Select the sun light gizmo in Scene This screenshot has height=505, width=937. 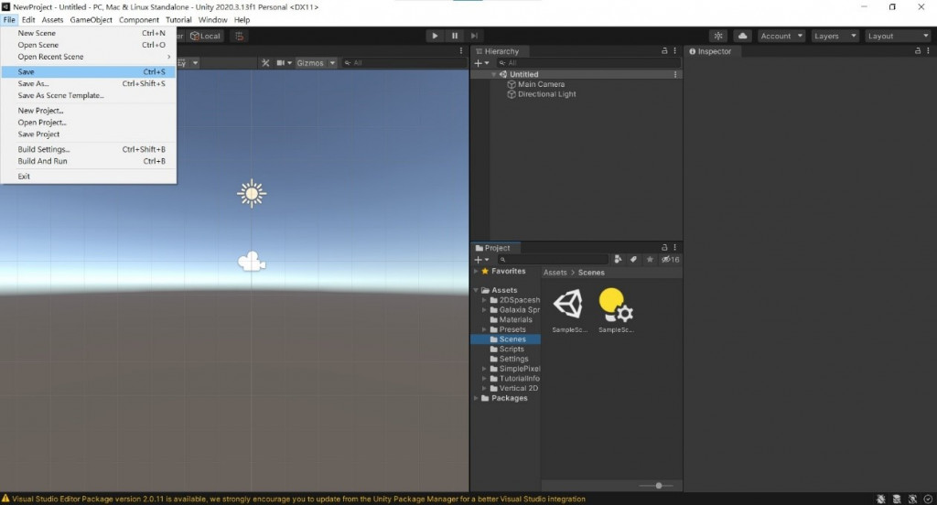(252, 194)
